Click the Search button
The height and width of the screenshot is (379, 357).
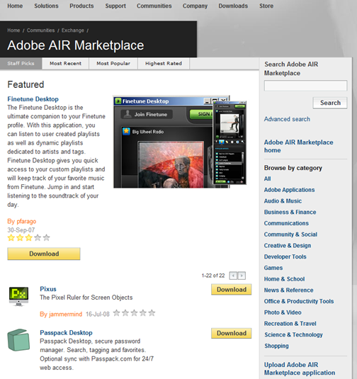click(x=330, y=103)
